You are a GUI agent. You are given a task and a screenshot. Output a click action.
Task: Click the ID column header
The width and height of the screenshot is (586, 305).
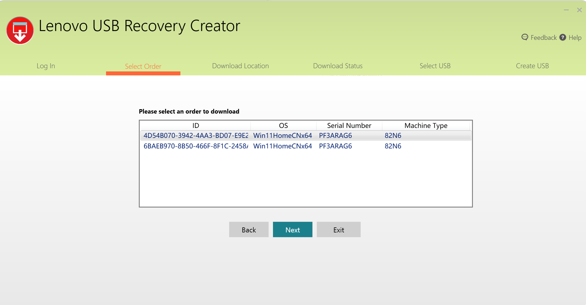click(x=196, y=126)
